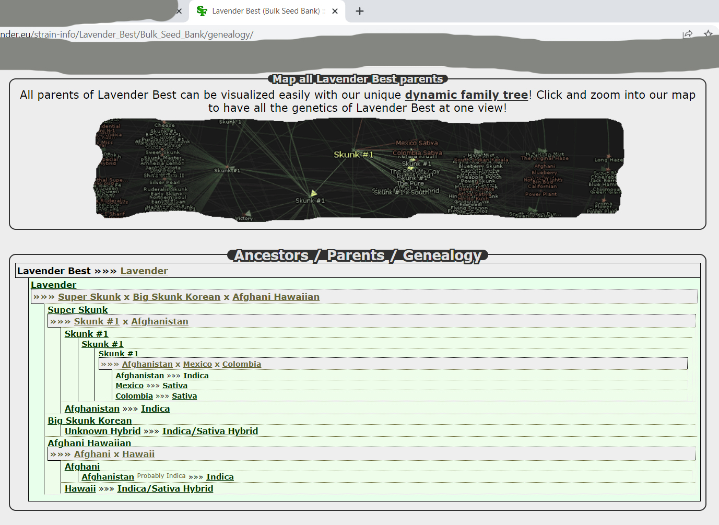Open Afghanistan in Super Skunk cross row
The width and height of the screenshot is (719, 525).
160,321
